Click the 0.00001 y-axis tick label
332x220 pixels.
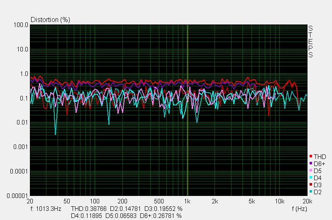17,196
